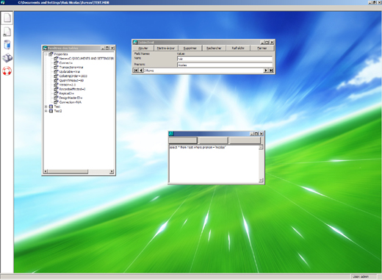Click tables window scrollbar left arrow

(x=46, y=171)
